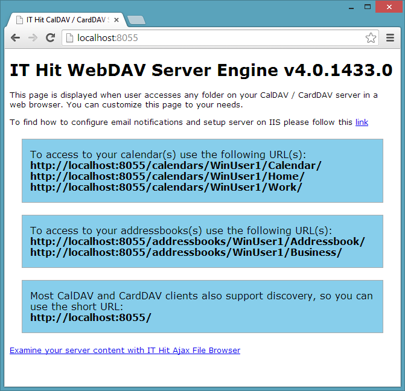Reload the page with the refresh icon
This screenshot has width=405, height=391.
click(x=50, y=37)
